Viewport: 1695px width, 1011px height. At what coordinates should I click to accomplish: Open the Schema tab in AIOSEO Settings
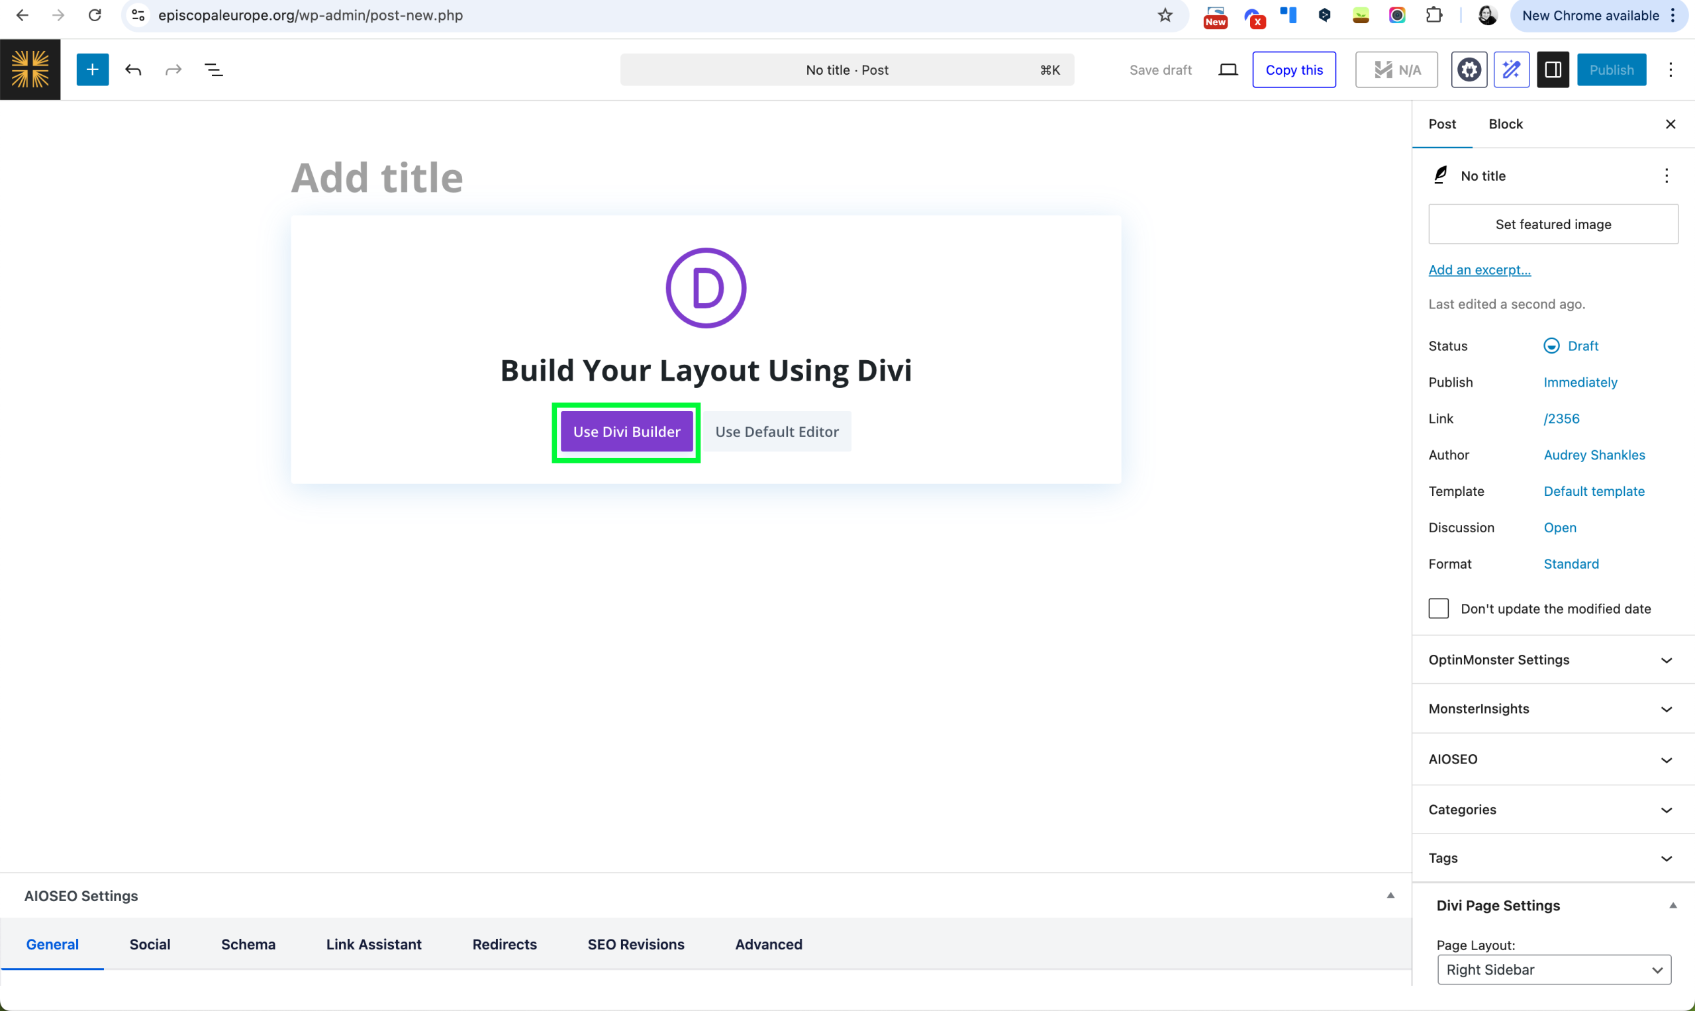248,944
